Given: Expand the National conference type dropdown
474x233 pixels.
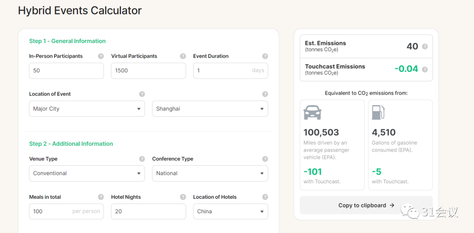Looking at the screenshot, I should (x=210, y=174).
